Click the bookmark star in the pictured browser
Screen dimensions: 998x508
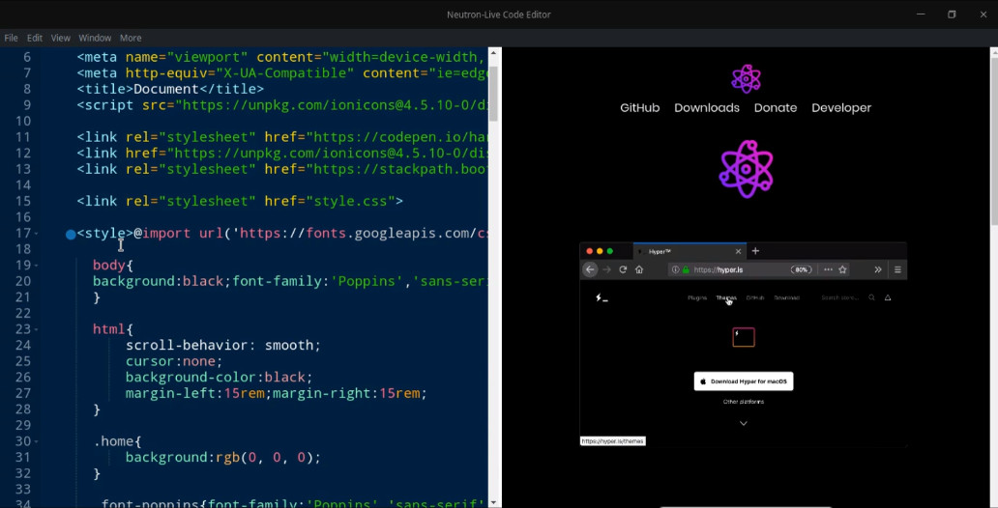[x=842, y=269]
